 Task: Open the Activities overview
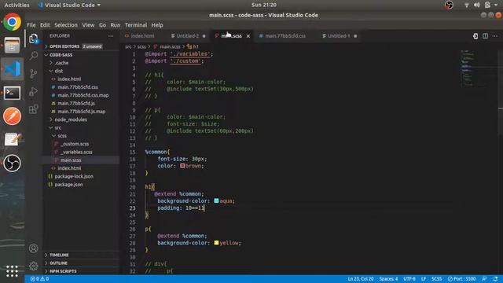tap(17, 5)
